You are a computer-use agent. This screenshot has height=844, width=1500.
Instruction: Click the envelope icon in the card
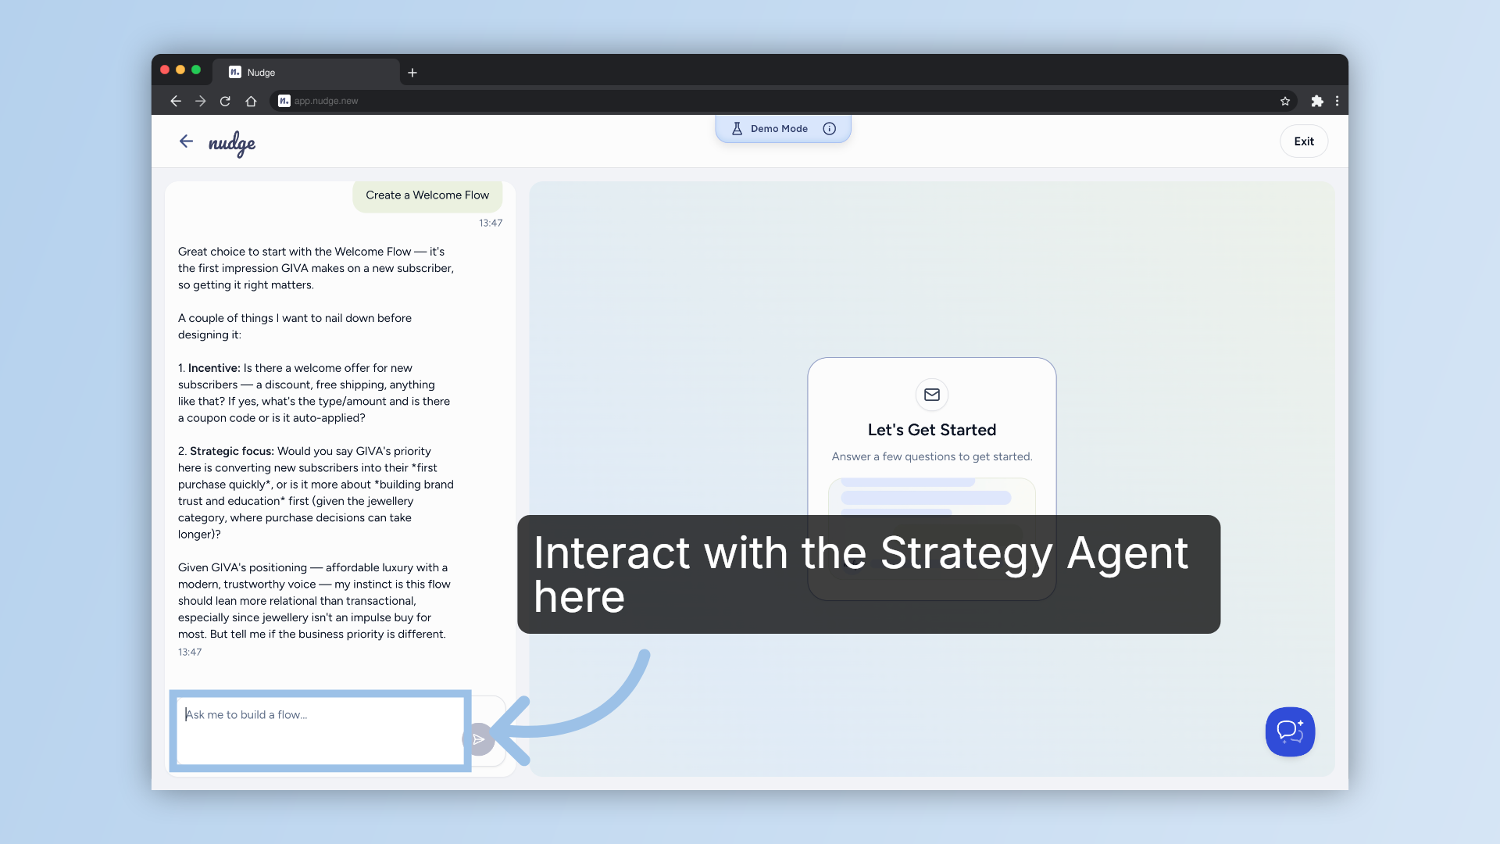(x=932, y=395)
